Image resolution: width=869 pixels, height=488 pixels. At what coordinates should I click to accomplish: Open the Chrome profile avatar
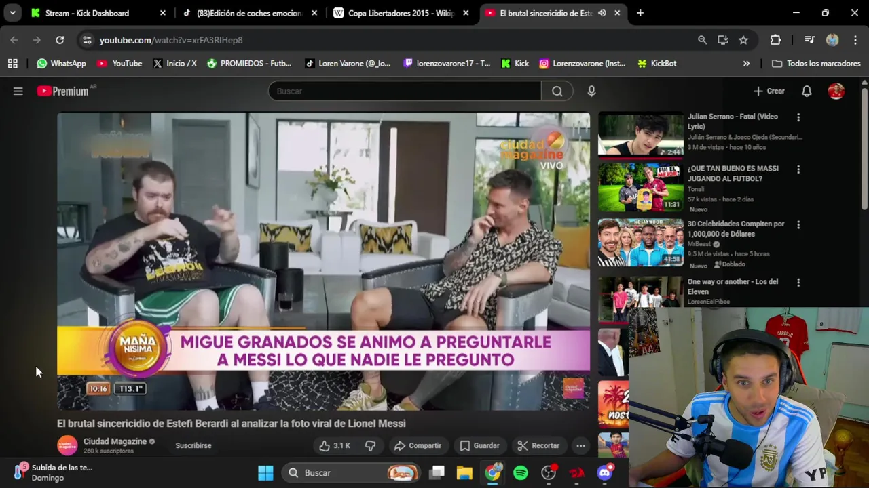click(832, 40)
